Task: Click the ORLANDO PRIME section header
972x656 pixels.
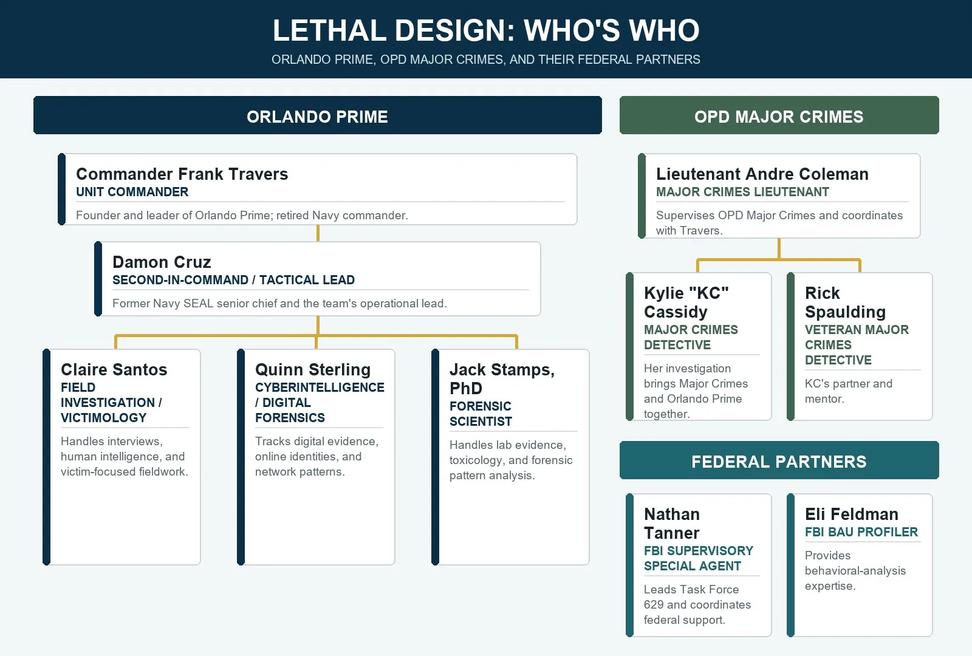Action: coord(318,115)
